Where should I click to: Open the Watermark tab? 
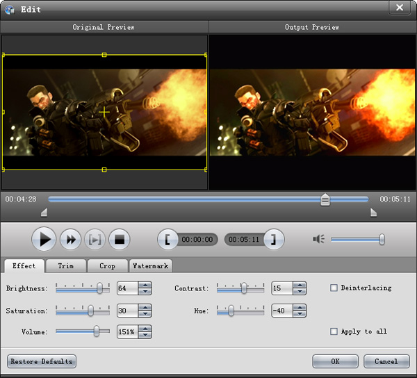(150, 266)
